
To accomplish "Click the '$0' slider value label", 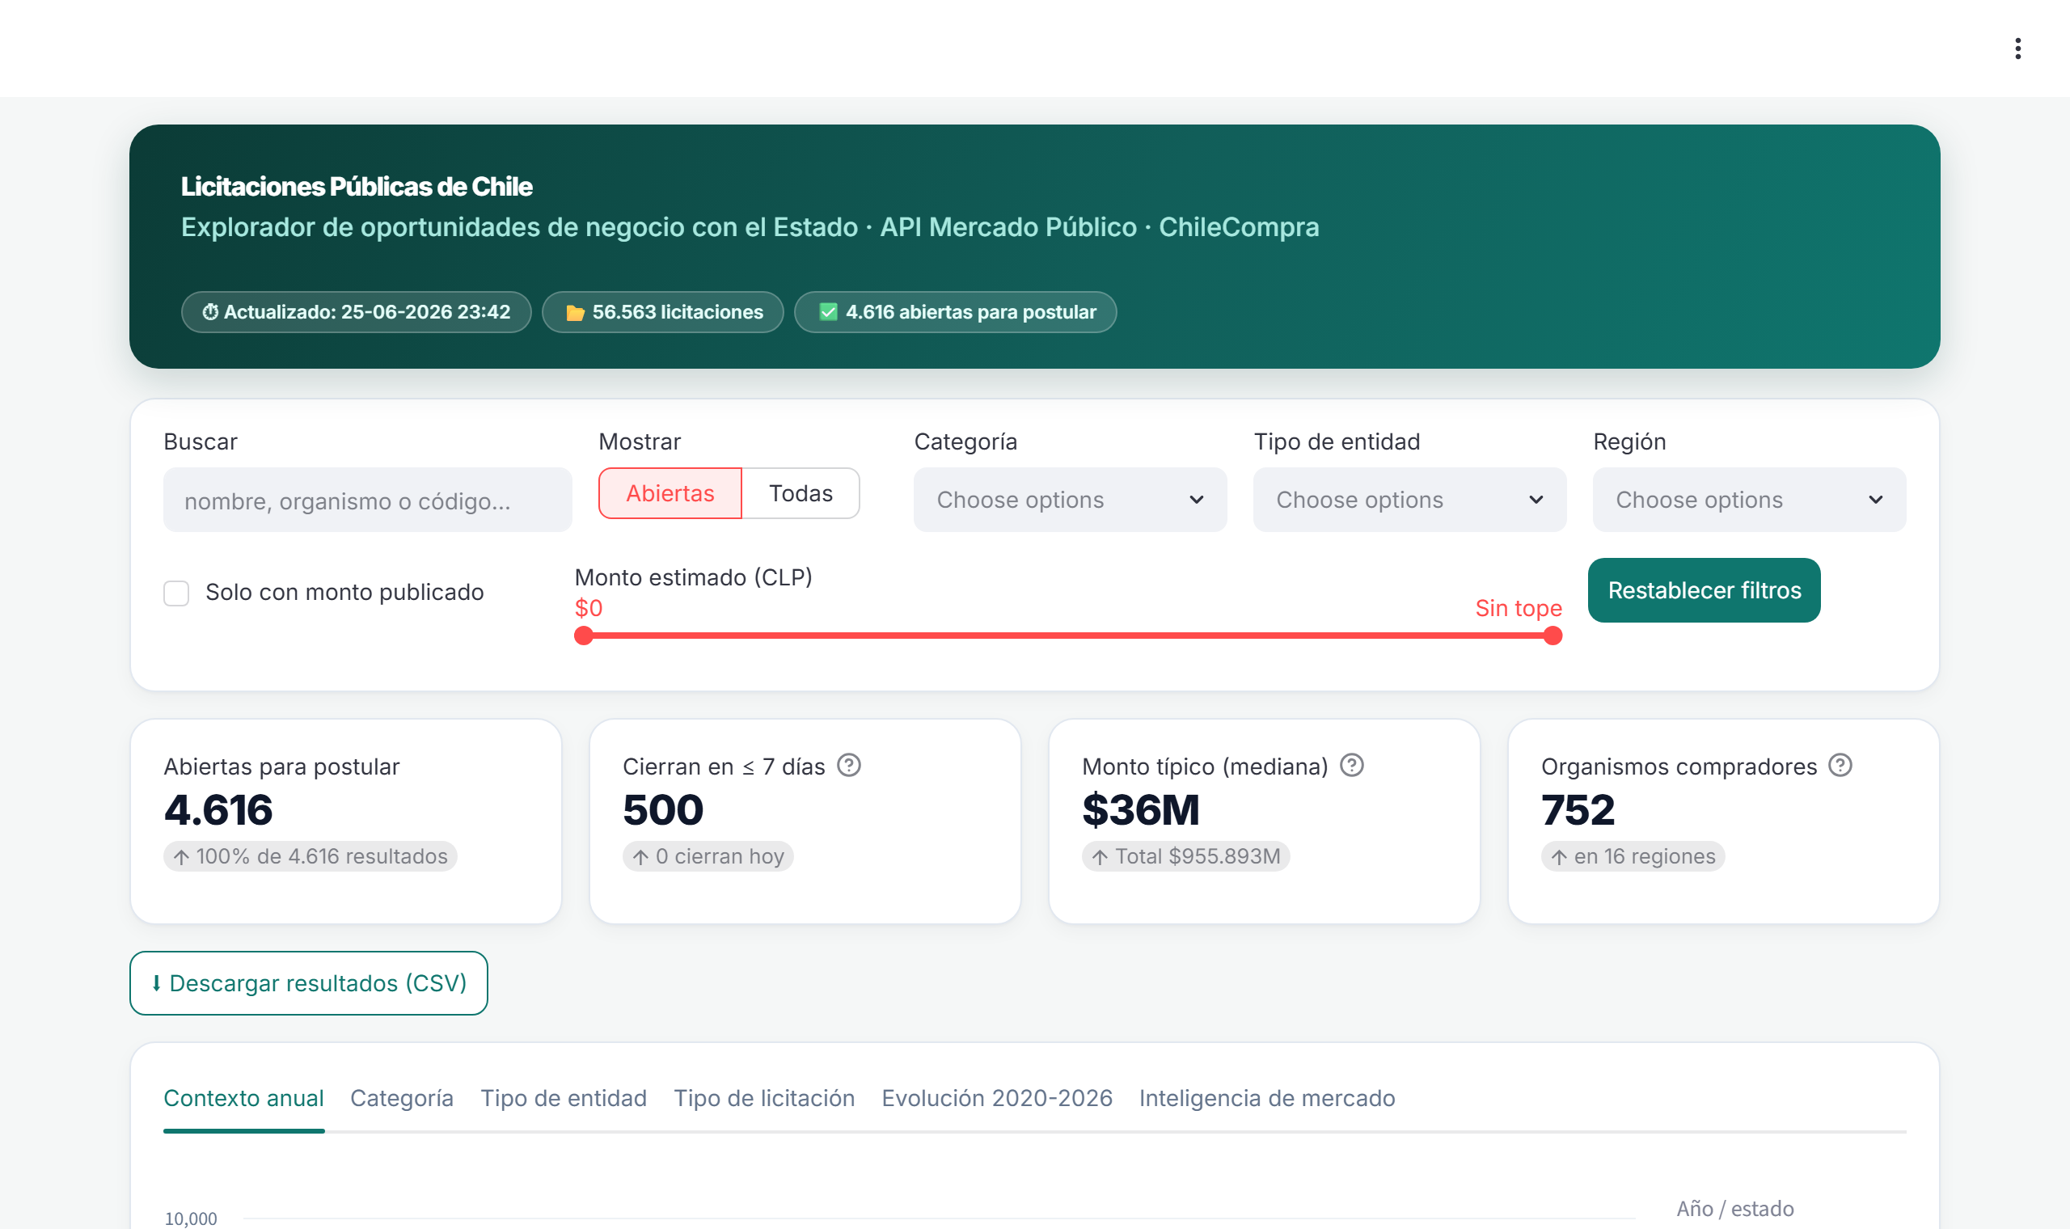I will (589, 609).
